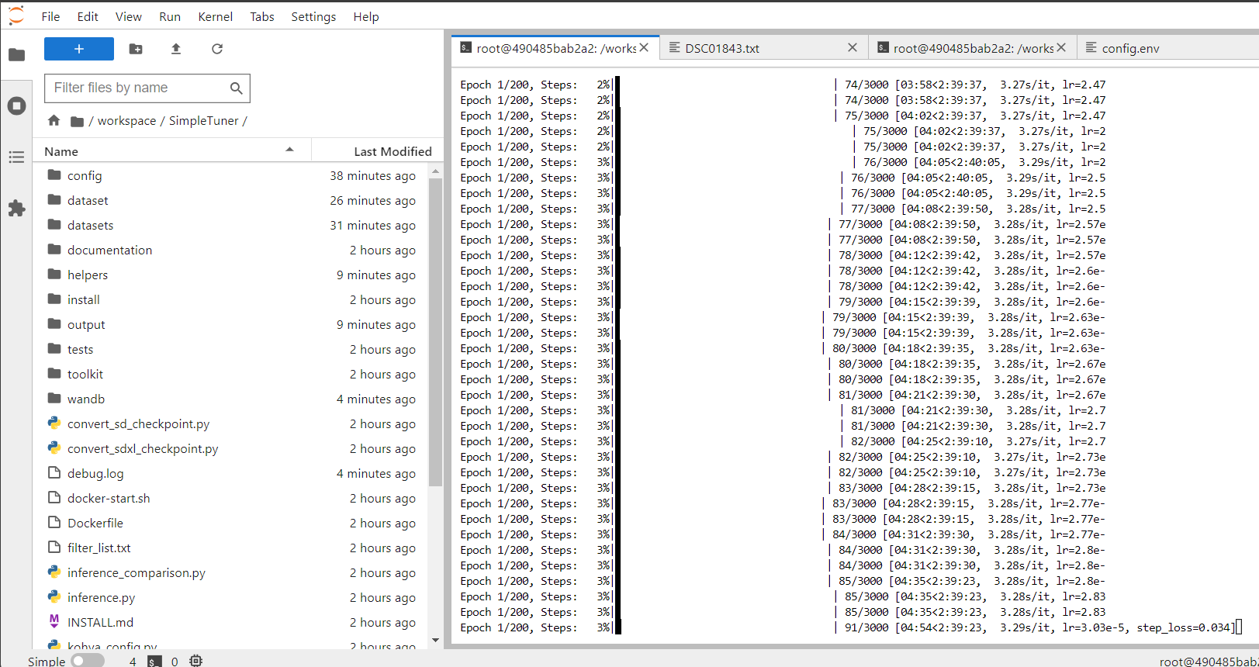1259x667 pixels.
Task: Click the file list scrollbar up arrow
Action: coord(435,171)
